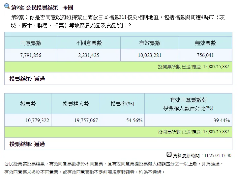
Task: Click the clock icon before 資料更新時間
Action: 169,154
